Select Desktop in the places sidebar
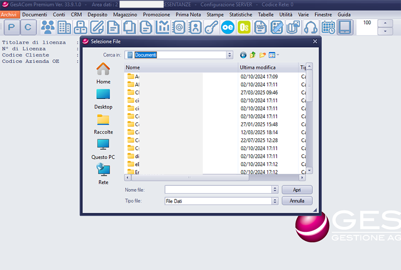Screen dimensions: 401x270 click(x=103, y=98)
